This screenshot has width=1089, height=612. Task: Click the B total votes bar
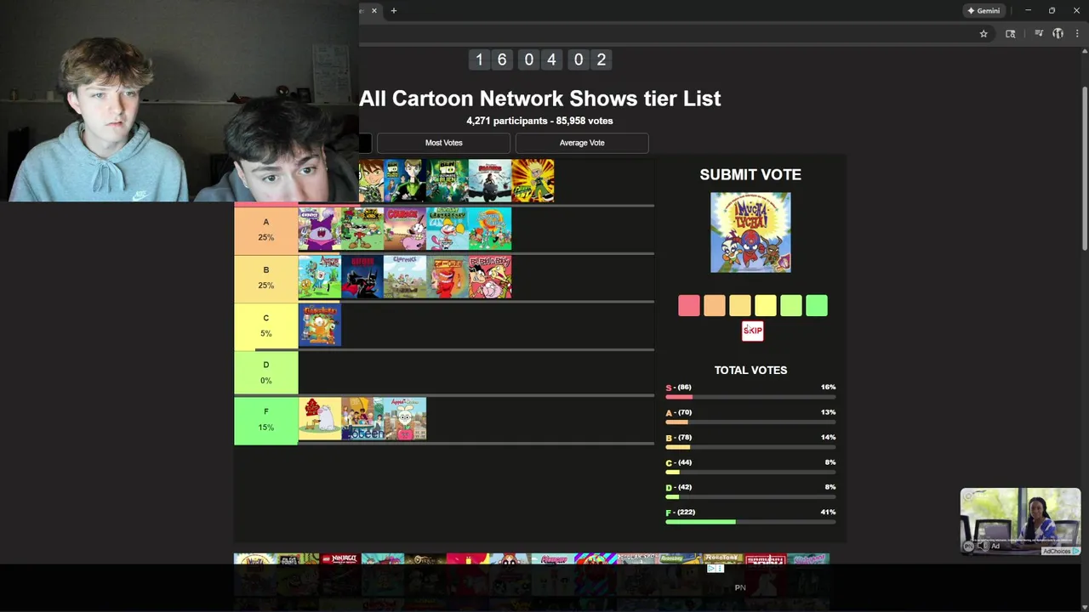[750, 447]
